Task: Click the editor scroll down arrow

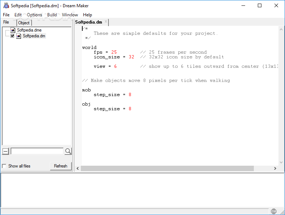Action: tap(281, 162)
